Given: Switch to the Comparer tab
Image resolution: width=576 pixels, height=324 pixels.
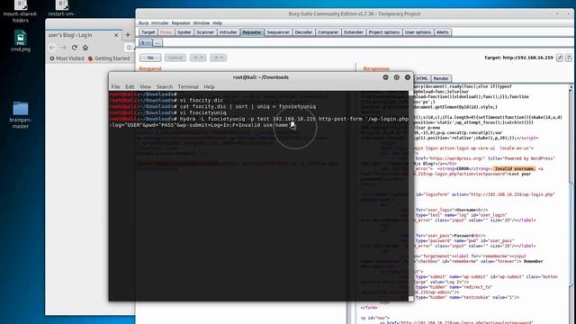Looking at the screenshot, I should [328, 32].
